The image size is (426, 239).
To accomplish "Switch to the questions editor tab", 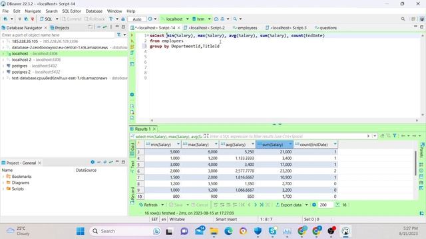I will (x=325, y=28).
